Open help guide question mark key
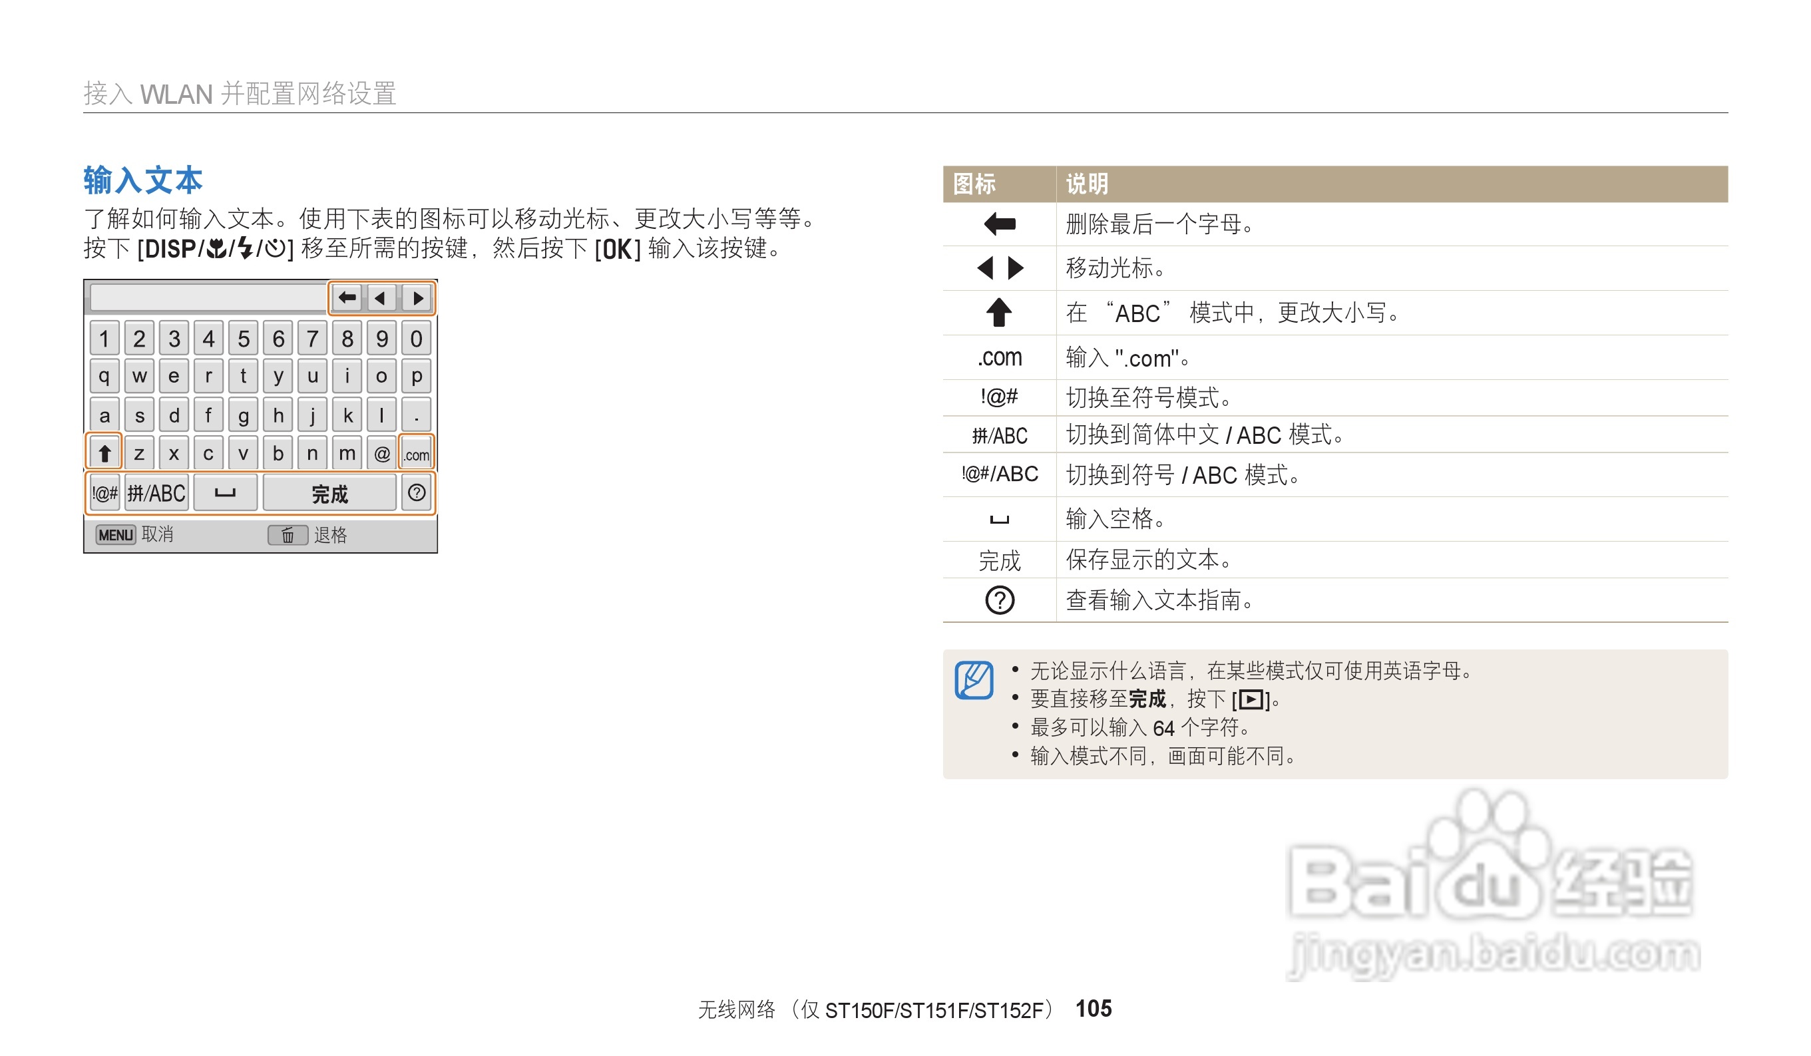 pyautogui.click(x=417, y=493)
